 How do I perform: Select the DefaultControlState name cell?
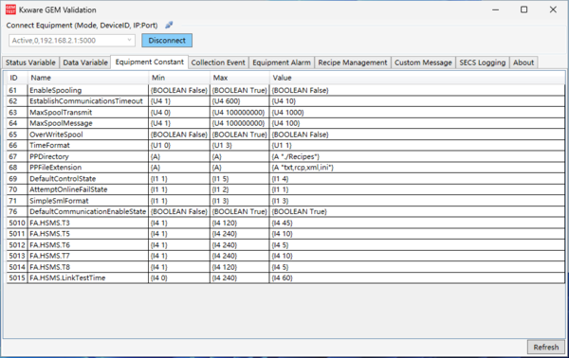pyautogui.click(x=88, y=179)
